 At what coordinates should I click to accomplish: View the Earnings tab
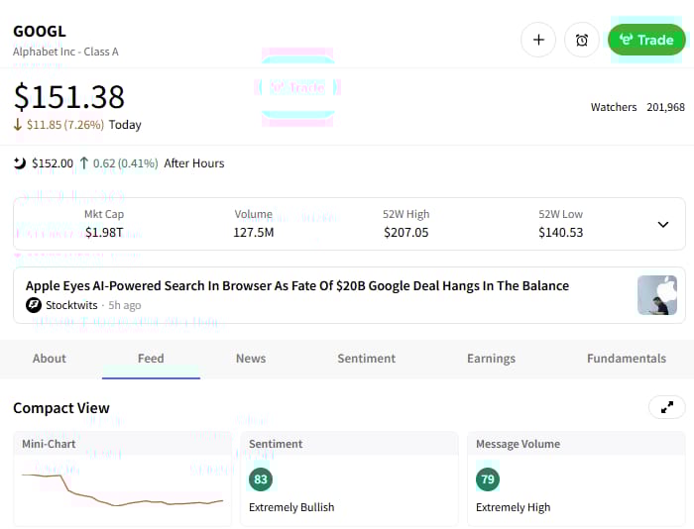point(491,359)
